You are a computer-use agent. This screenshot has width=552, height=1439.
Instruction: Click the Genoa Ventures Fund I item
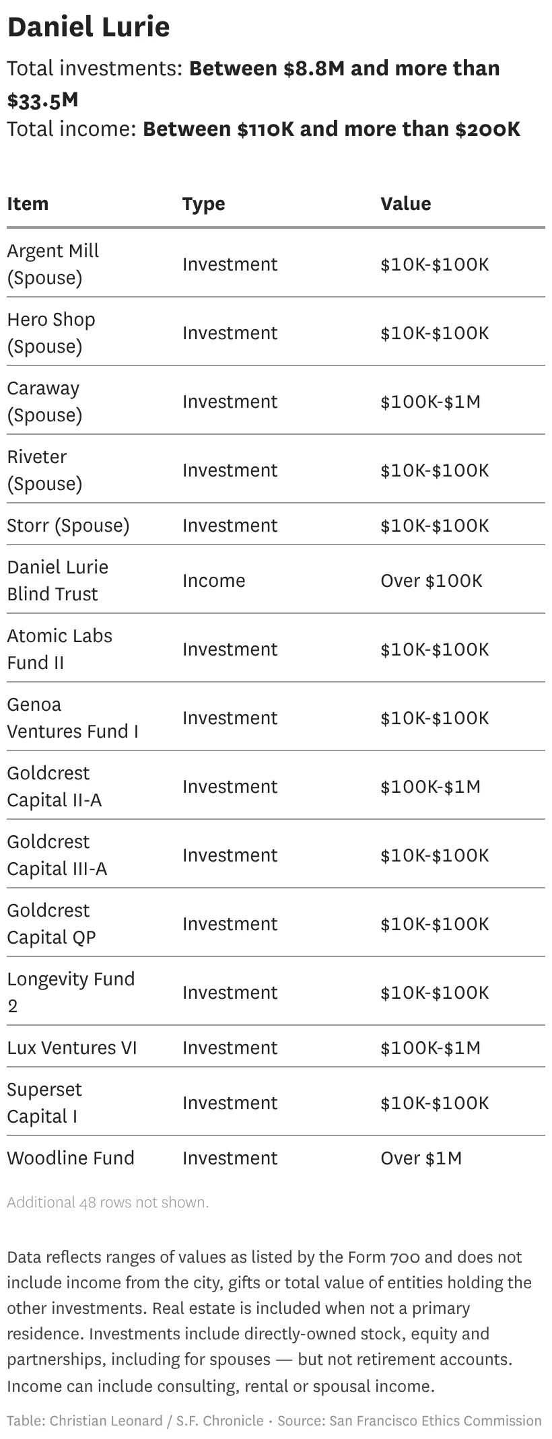point(72,717)
